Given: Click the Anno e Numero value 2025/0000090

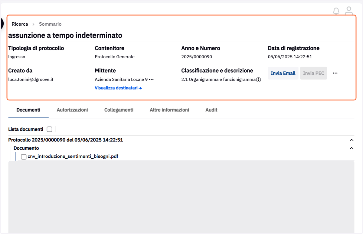Looking at the screenshot, I should (197, 57).
